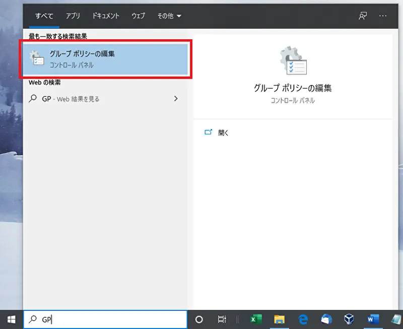403x329 pixels.
Task: Click 最も一致する検索結果 heading
Action: click(x=58, y=36)
